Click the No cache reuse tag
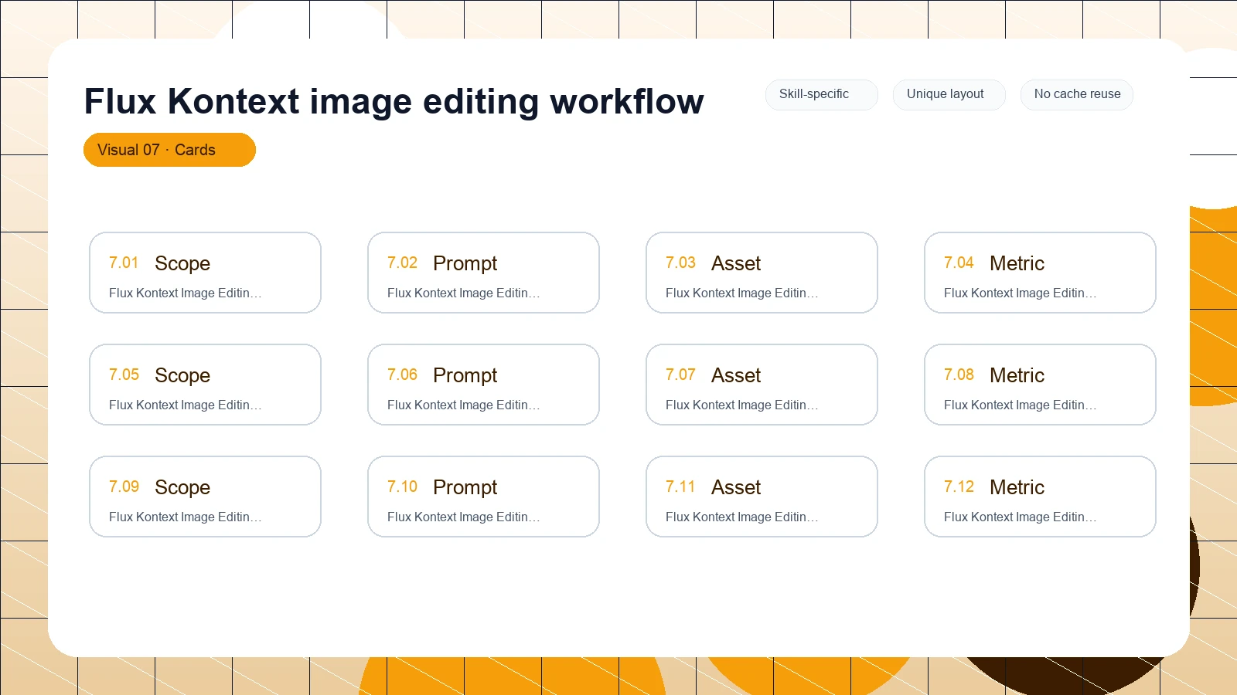Screen dimensions: 1237x695 [x=1077, y=94]
